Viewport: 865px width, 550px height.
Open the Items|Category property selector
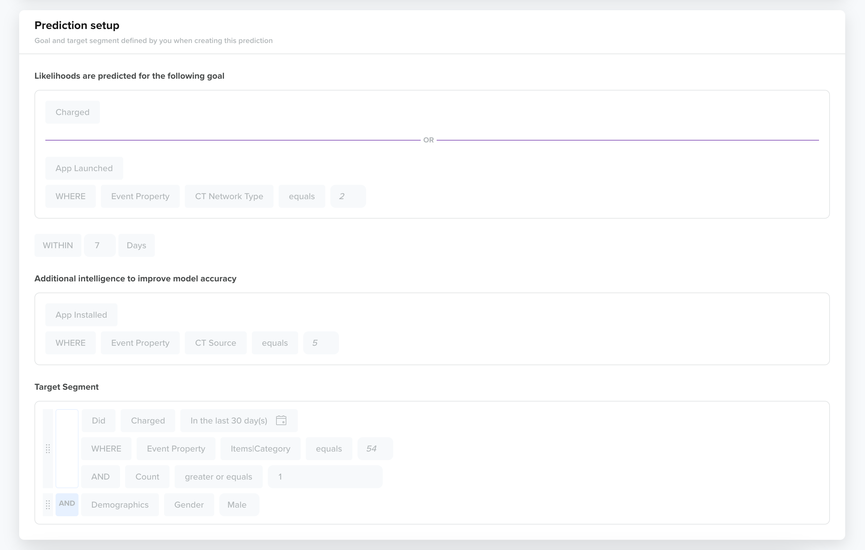click(260, 449)
